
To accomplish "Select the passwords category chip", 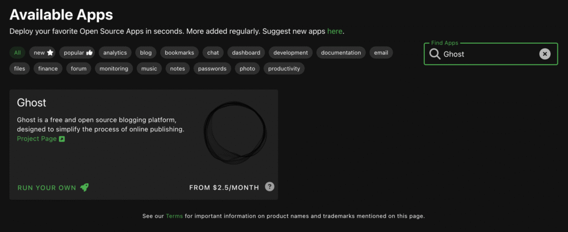I will pyautogui.click(x=212, y=69).
